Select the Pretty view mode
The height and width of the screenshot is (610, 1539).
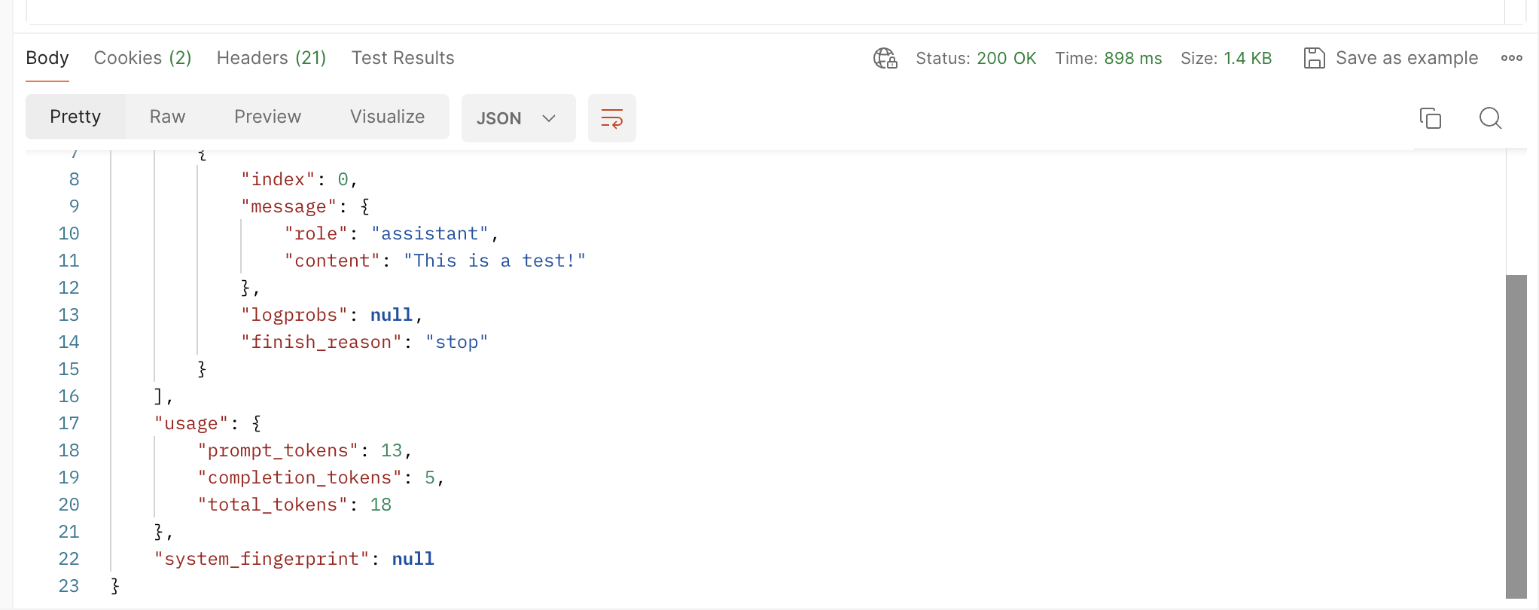click(75, 117)
